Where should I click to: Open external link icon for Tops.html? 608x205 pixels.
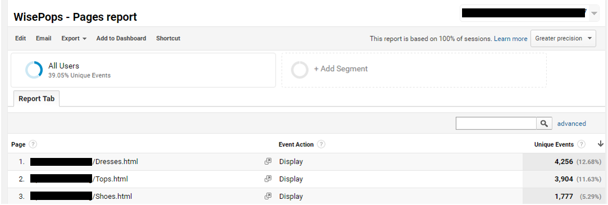coord(268,179)
